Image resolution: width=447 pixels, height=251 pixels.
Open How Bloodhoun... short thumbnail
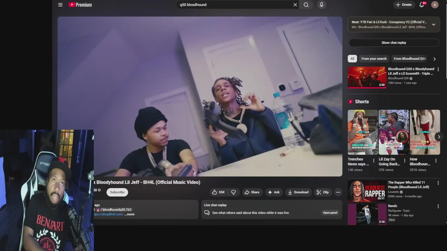[425, 132]
